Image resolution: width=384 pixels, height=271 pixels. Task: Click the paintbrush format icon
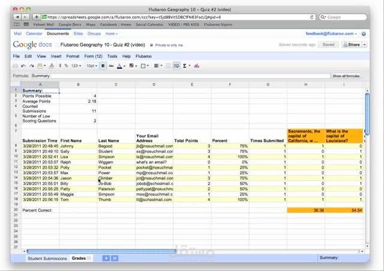tap(52, 66)
